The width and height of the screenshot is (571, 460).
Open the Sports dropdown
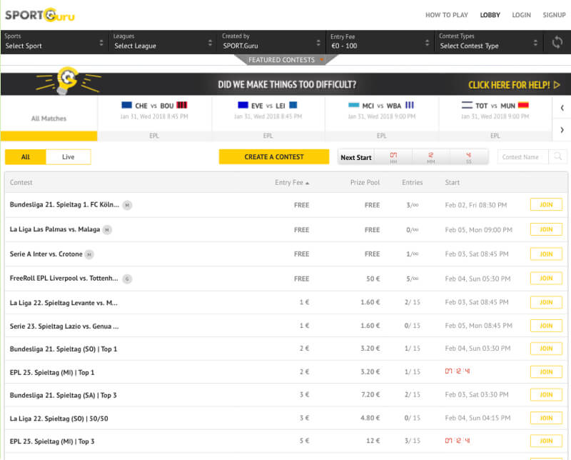pos(54,42)
